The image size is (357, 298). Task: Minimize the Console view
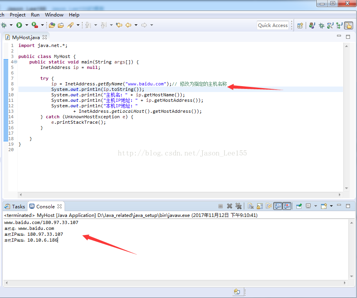[339, 205]
